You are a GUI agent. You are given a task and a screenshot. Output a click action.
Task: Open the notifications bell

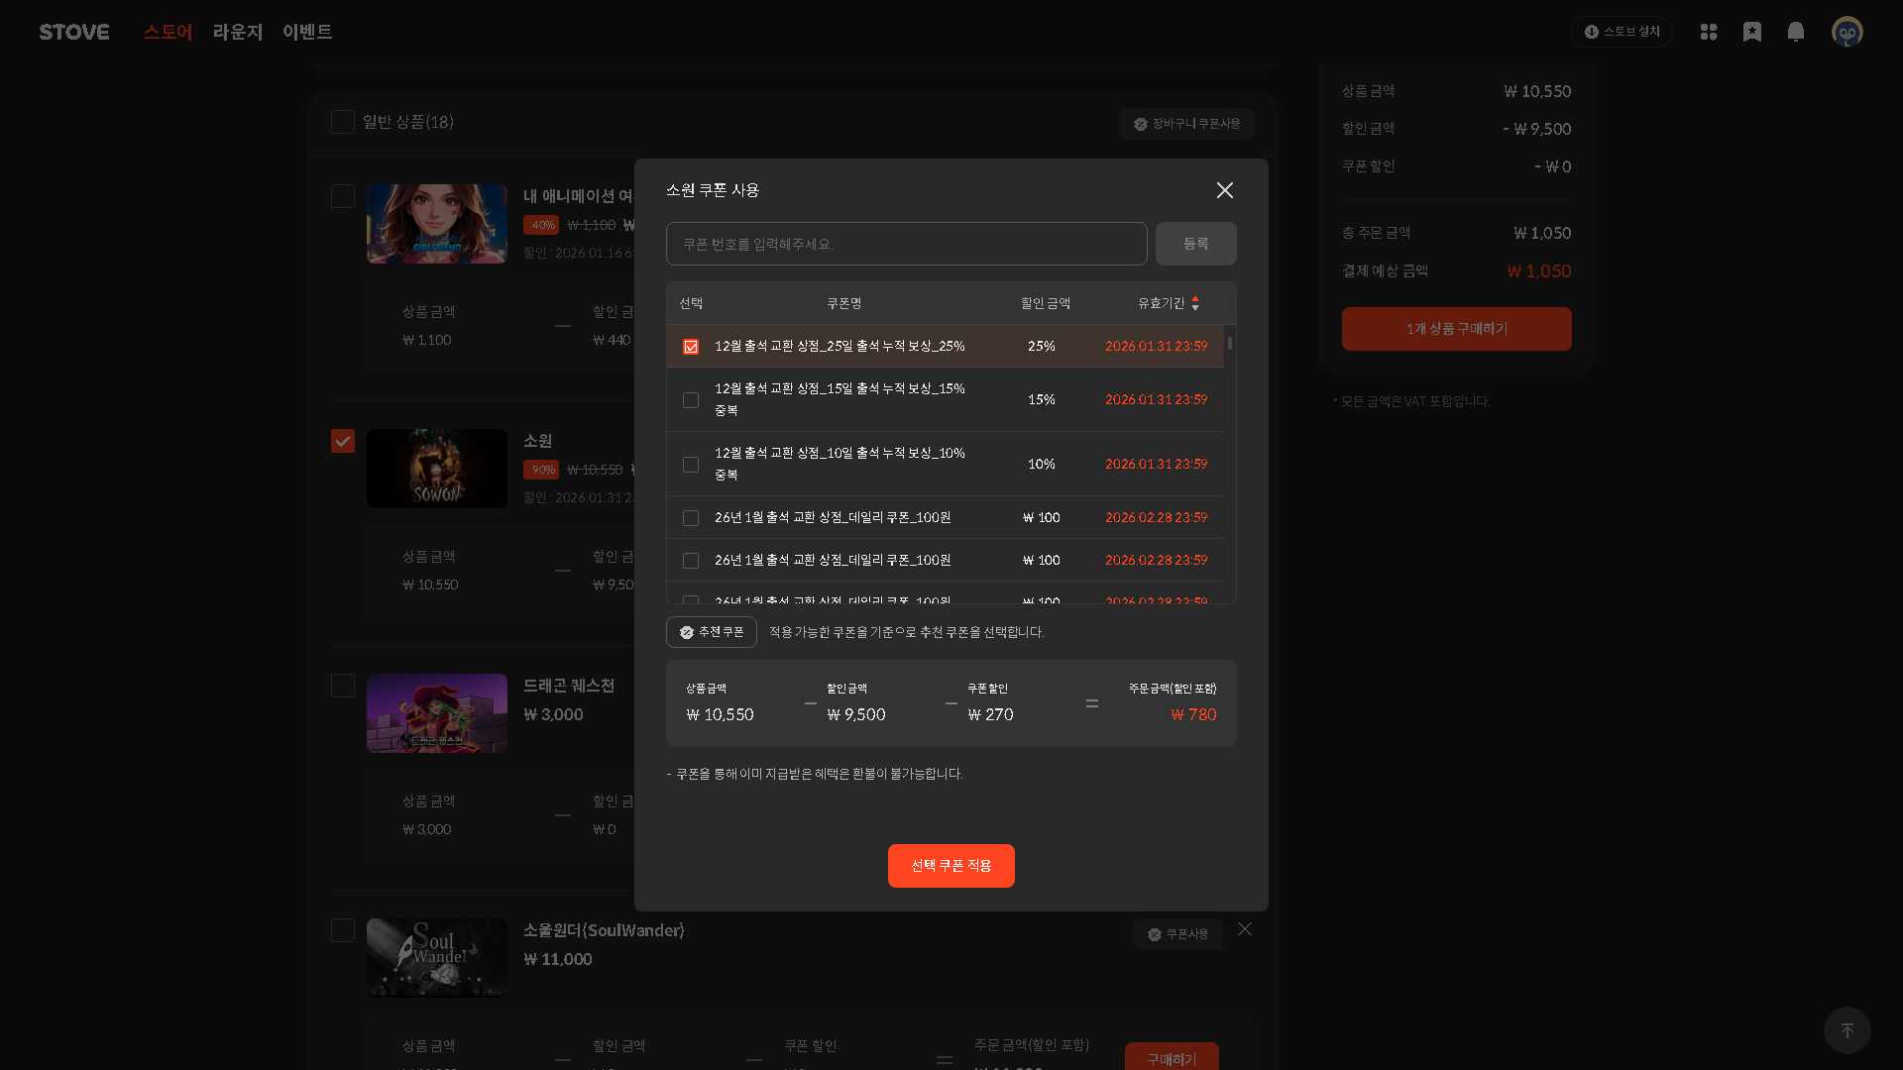(x=1796, y=32)
